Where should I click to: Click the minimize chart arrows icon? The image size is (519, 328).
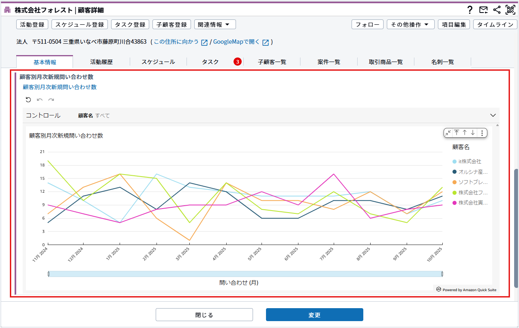(448, 133)
